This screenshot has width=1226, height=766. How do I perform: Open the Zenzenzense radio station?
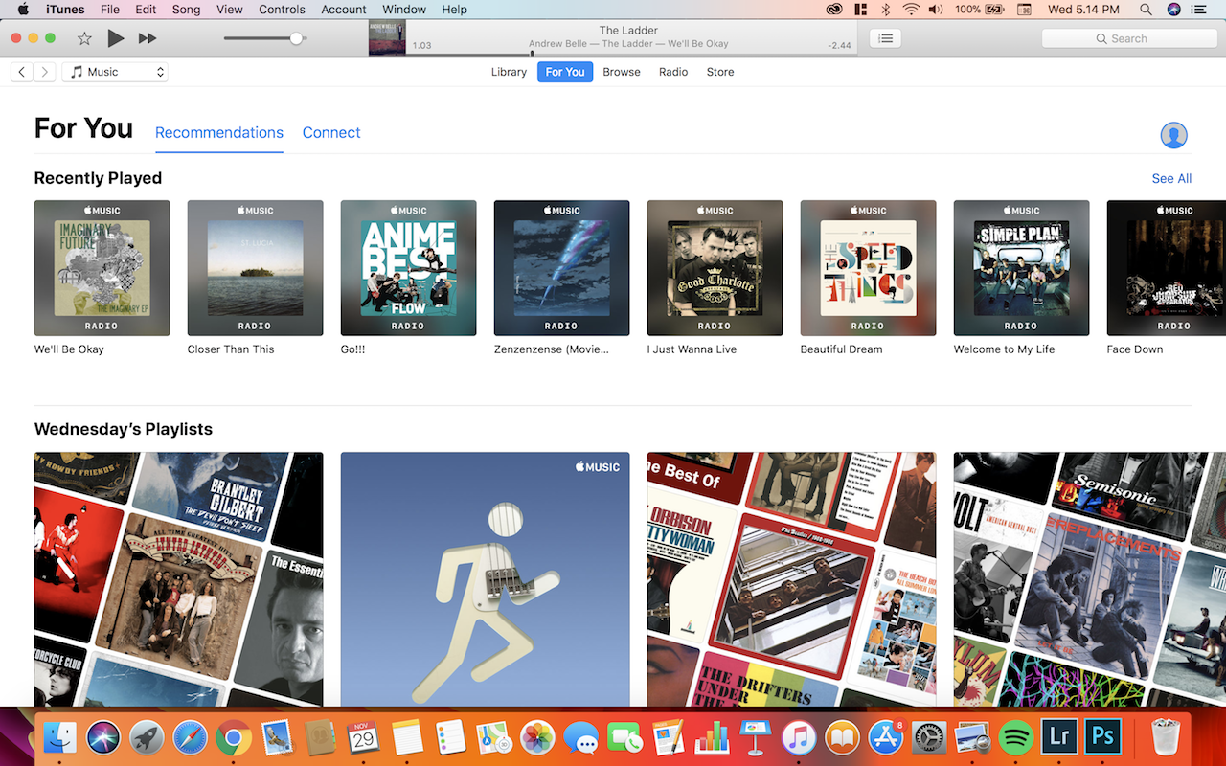click(x=561, y=268)
